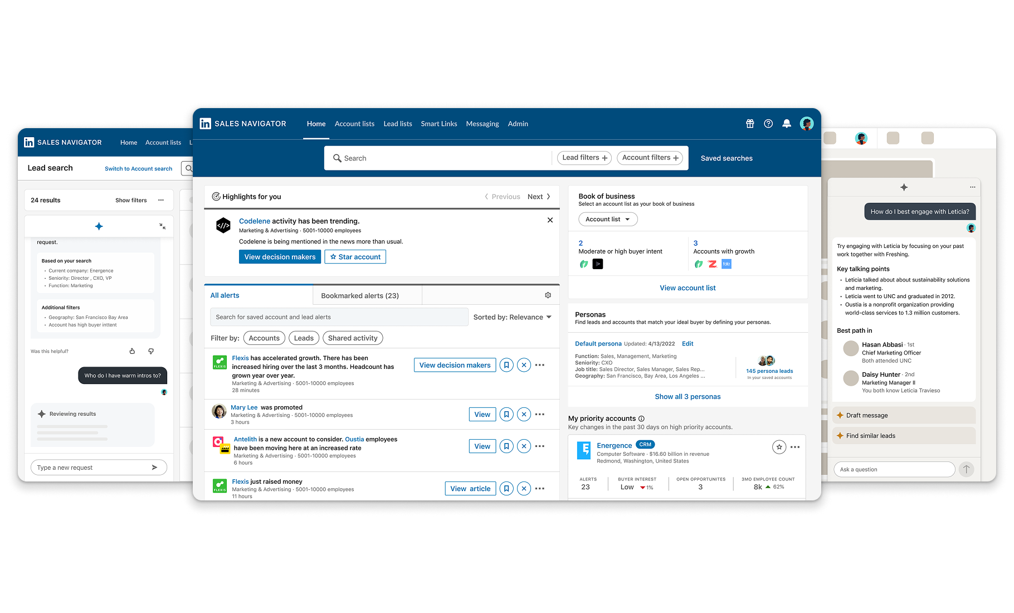Open the profile avatar menu in main window
Viewport: 1014px width, 613px height.
pos(806,124)
